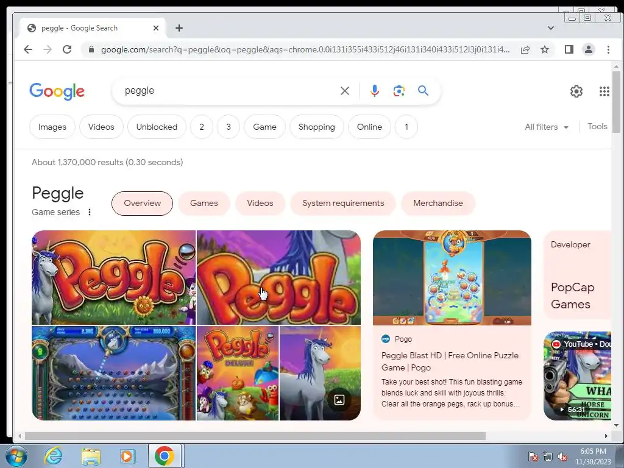
Task: View site info via the lock icon
Action: pos(91,49)
